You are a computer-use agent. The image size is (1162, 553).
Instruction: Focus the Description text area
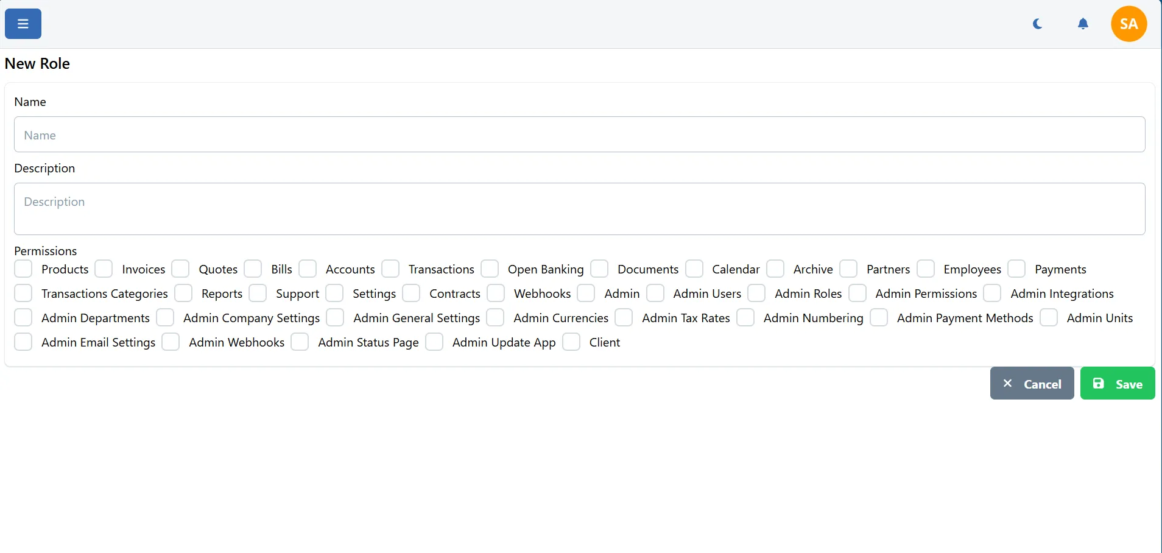(579, 209)
